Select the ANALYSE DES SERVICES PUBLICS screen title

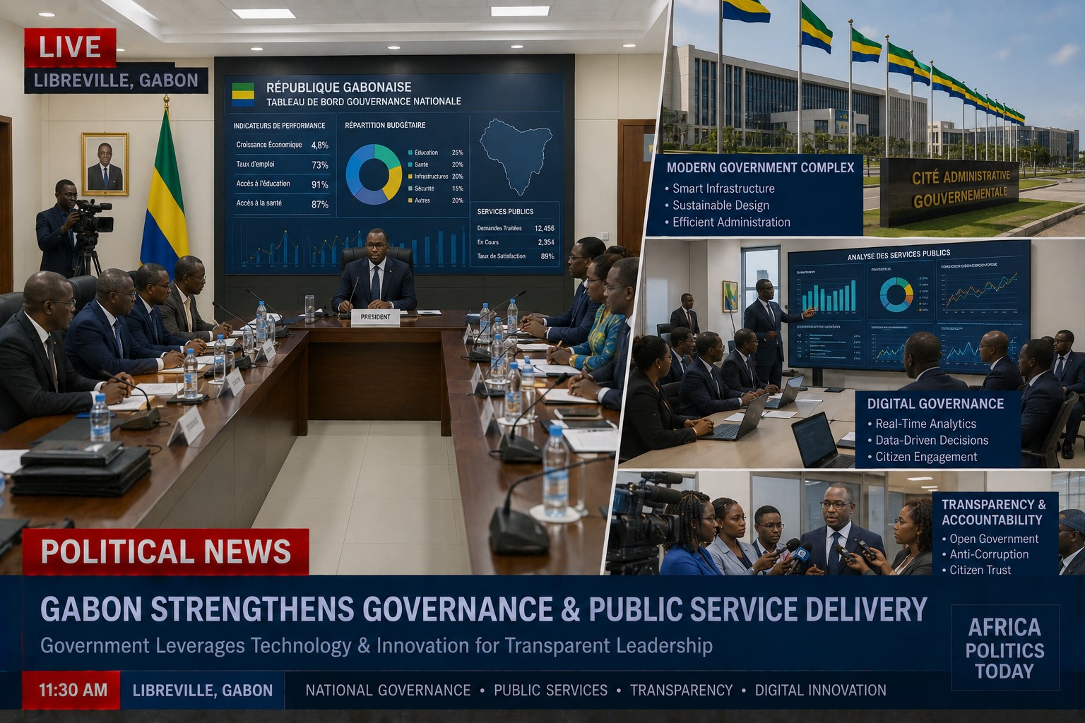[899, 255]
